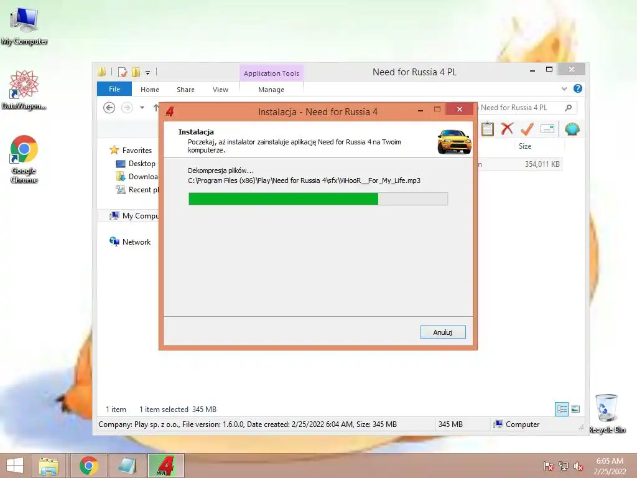Click the New folder icon in quick access toolbar

coord(136,72)
